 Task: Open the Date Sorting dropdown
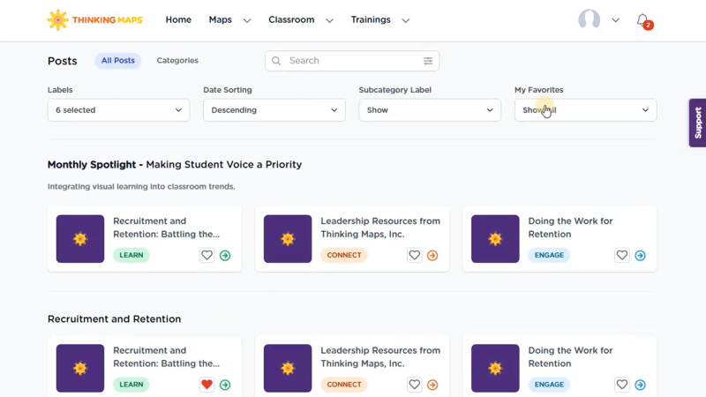coord(274,110)
